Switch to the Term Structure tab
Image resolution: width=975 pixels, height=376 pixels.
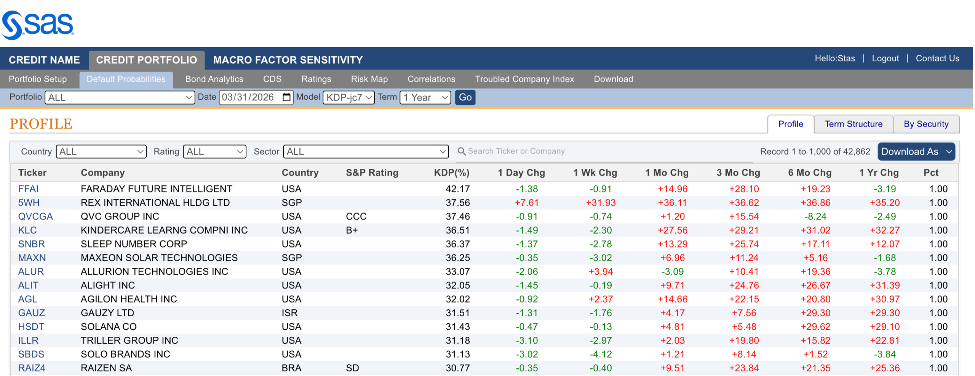853,124
